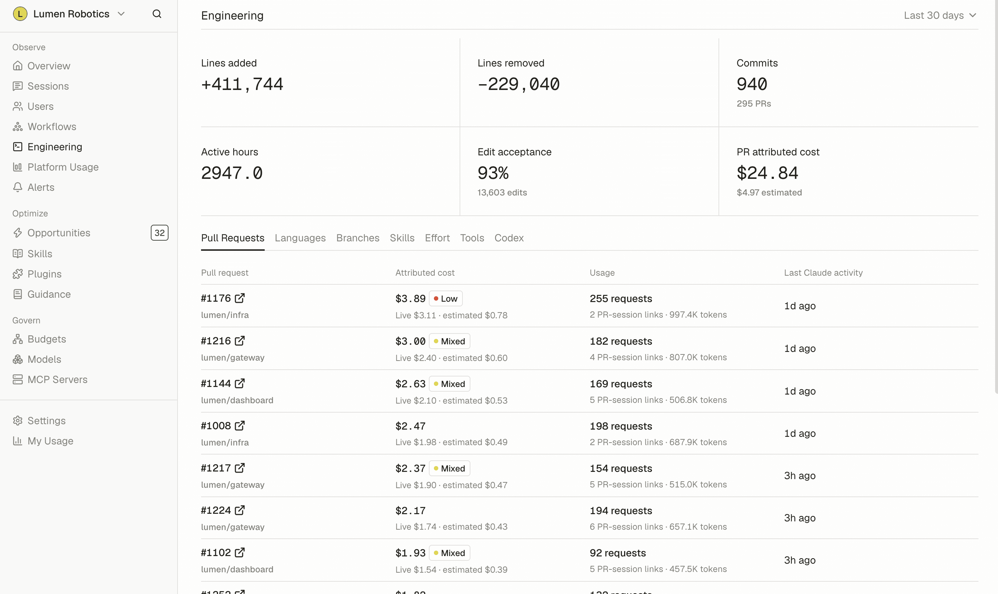This screenshot has width=998, height=594.
Task: Click the page vertical scrollbar
Action: (996, 196)
